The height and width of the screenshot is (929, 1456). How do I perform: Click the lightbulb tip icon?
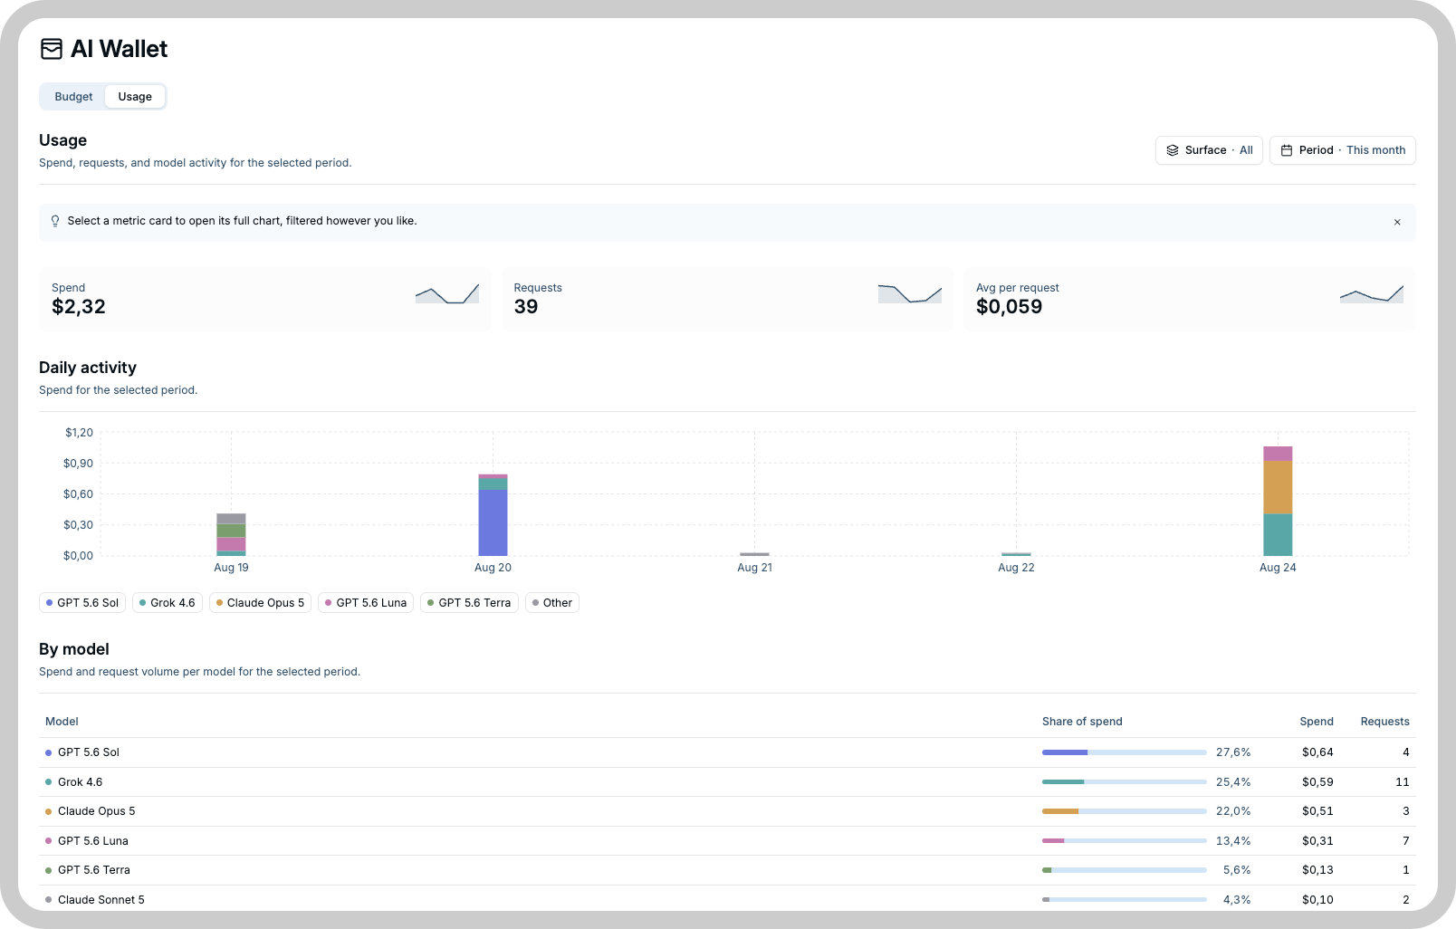click(55, 221)
